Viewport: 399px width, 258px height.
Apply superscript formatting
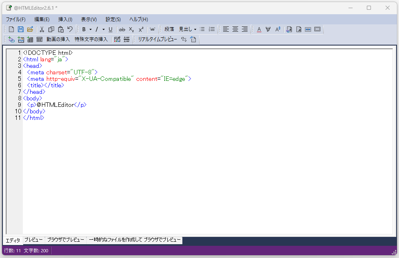click(141, 29)
